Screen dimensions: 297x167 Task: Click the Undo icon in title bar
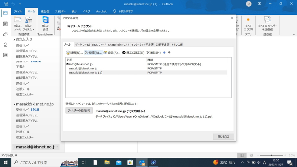click(13, 4)
